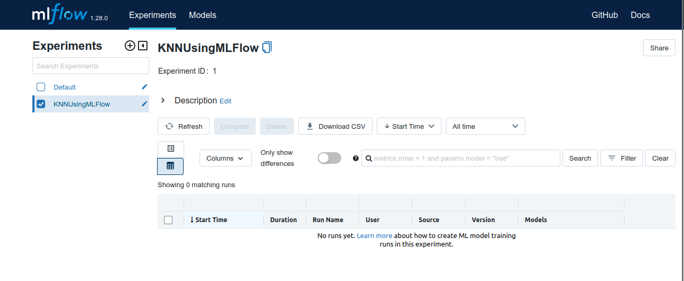Click the Search button

580,158
